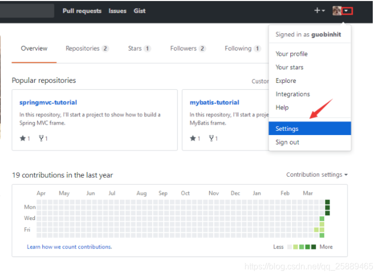Image resolution: width=378 pixels, height=276 pixels.
Task: Click the fork icon on mybatis-tutorial
Action: click(211, 138)
